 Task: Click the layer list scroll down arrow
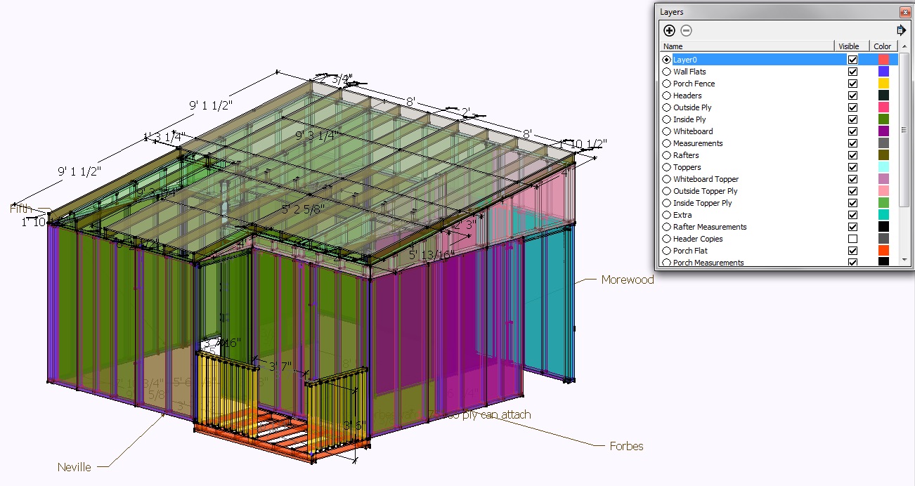pos(903,262)
